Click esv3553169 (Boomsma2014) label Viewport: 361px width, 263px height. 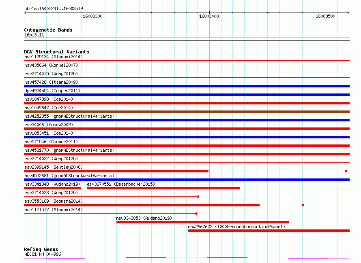pyautogui.click(x=54, y=201)
